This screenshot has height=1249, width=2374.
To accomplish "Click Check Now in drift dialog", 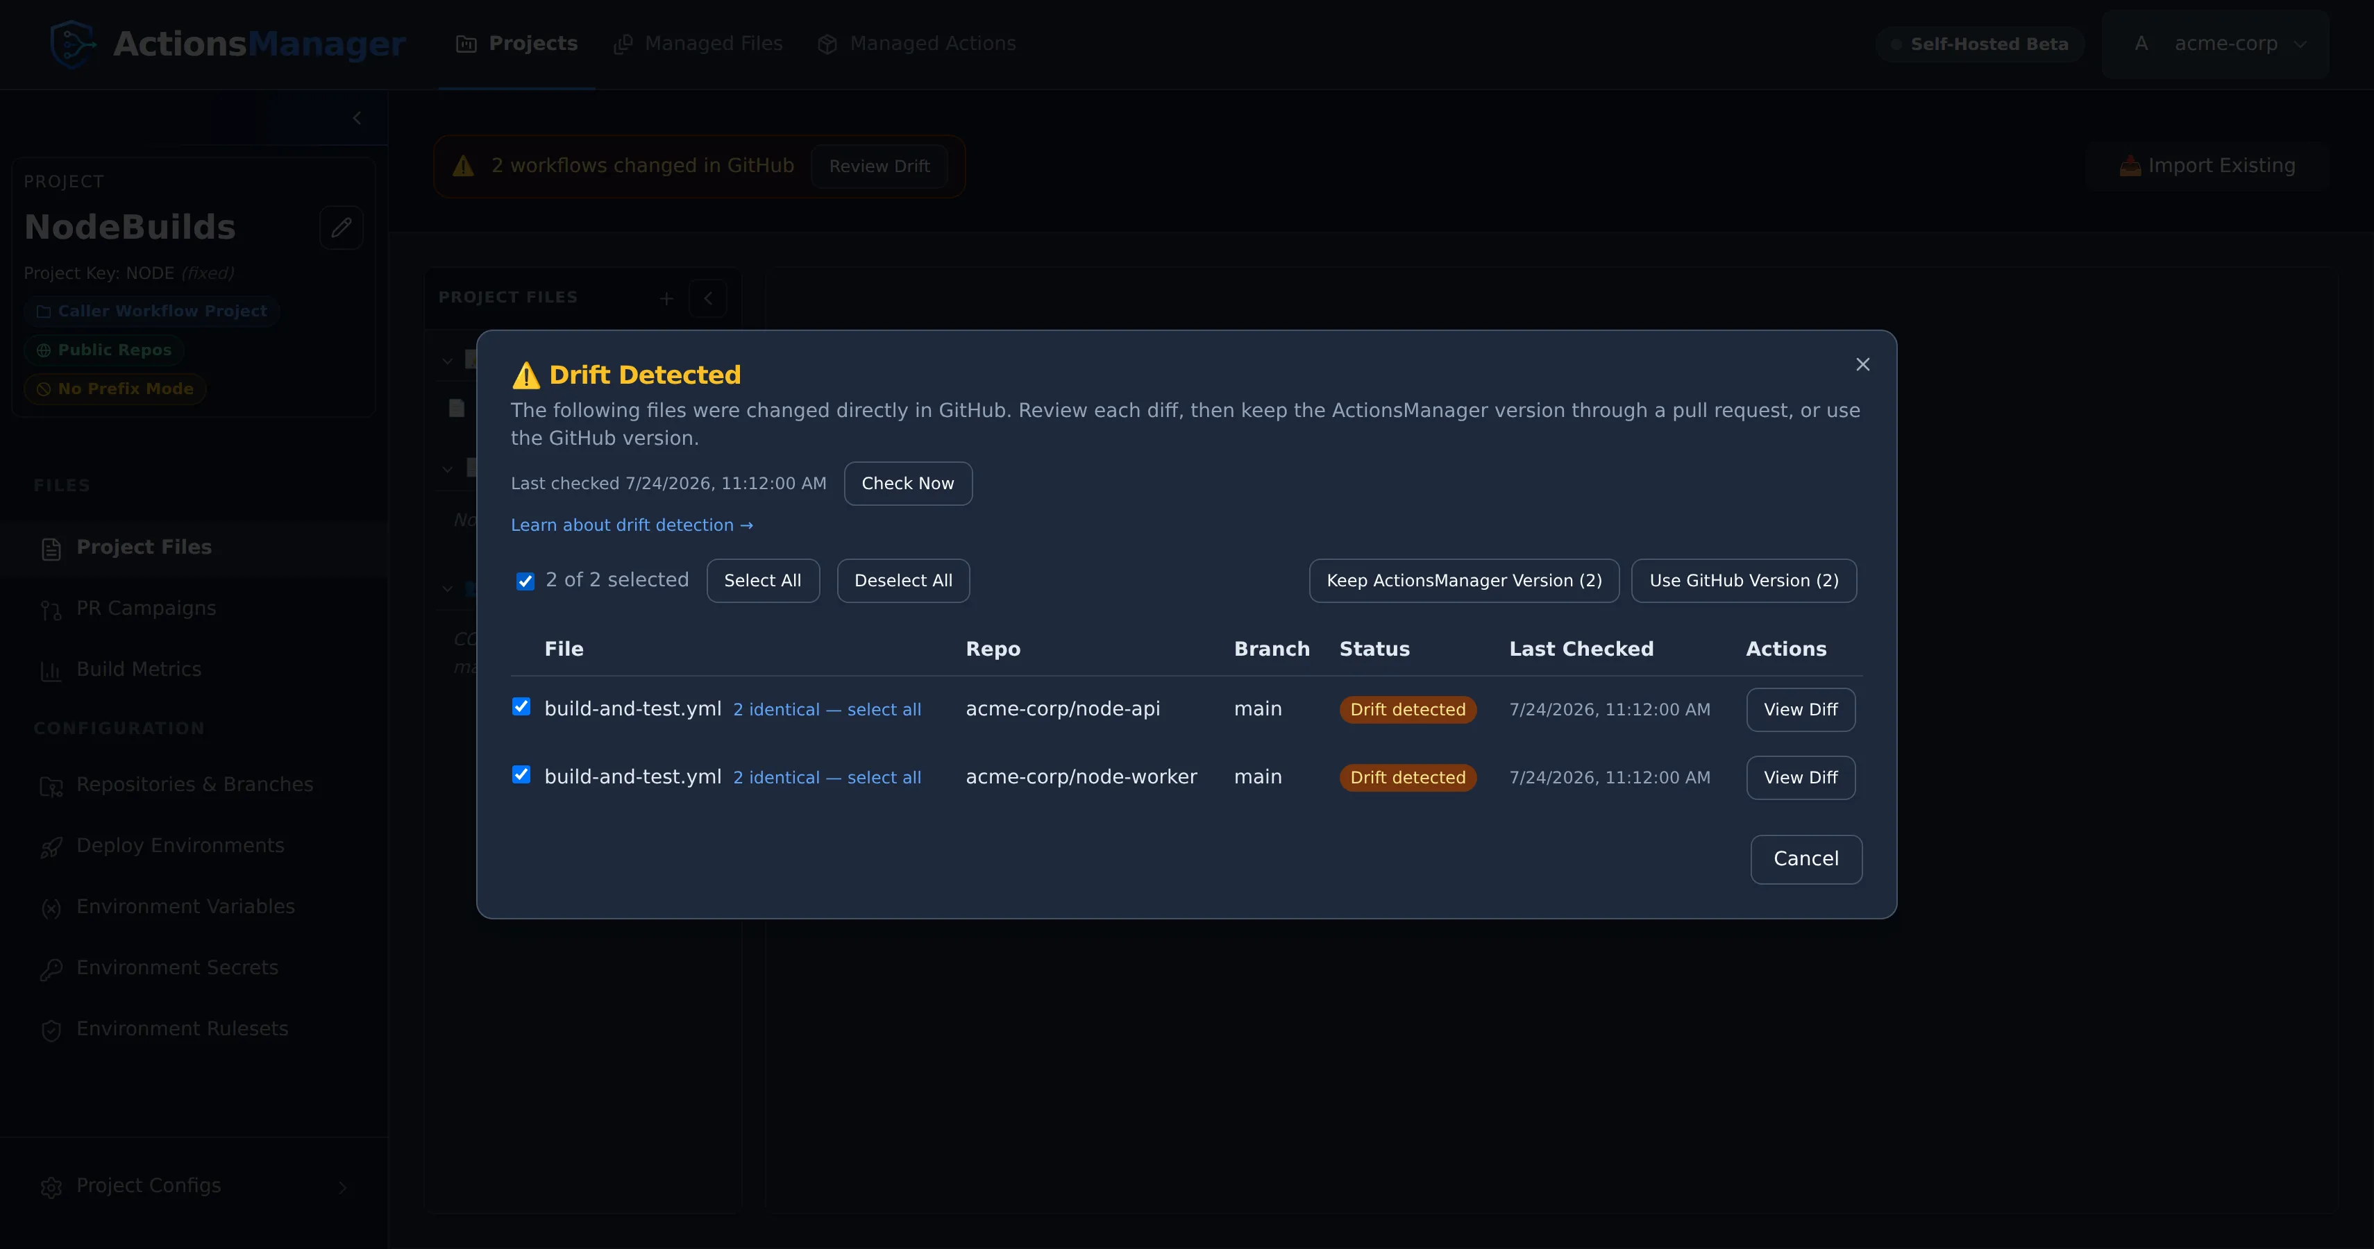I will 908,484.
